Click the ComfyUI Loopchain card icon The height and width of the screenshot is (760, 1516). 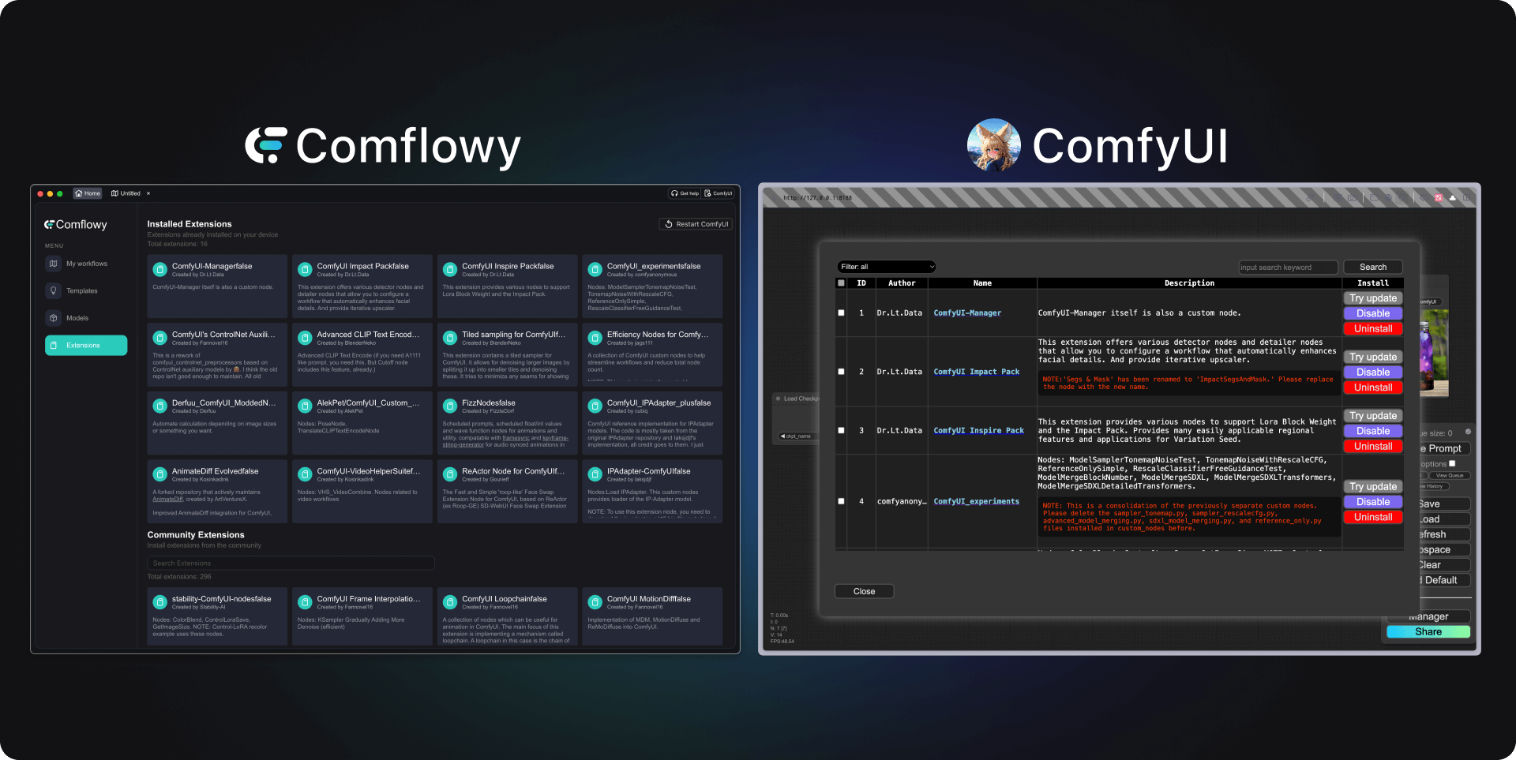(450, 602)
